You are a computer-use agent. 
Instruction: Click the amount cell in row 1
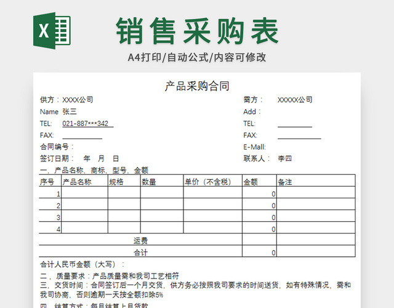coord(260,192)
